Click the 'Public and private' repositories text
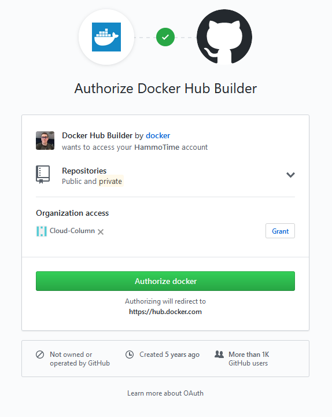 coord(92,182)
